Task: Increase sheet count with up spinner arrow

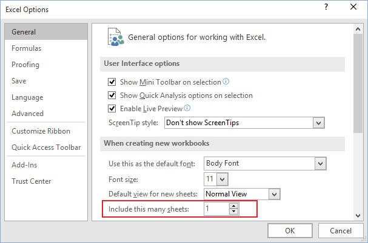Action: (233, 206)
